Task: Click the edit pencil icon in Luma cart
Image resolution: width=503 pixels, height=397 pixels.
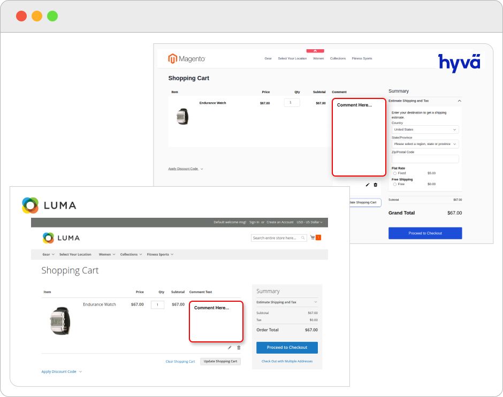Action: (x=230, y=347)
